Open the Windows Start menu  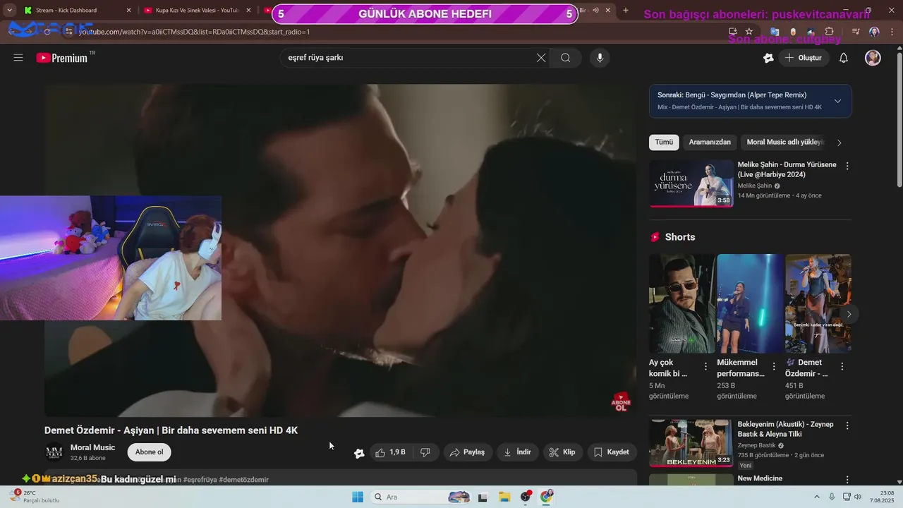click(358, 497)
